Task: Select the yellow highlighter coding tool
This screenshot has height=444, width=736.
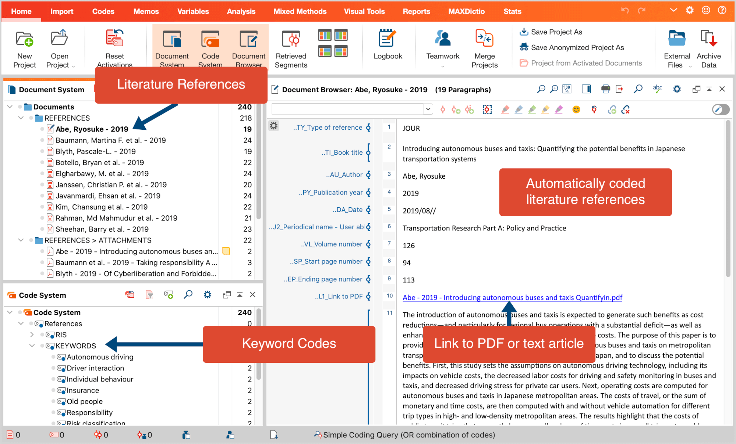Action: coord(546,109)
